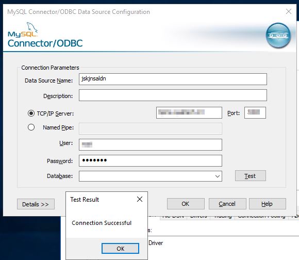Click the Connection Successful message text
The height and width of the screenshot is (260, 299).
102,223
